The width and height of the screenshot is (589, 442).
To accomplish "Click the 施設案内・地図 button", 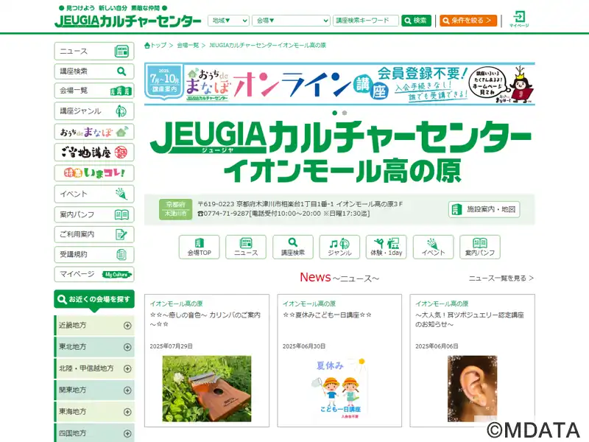I will coord(484,209).
